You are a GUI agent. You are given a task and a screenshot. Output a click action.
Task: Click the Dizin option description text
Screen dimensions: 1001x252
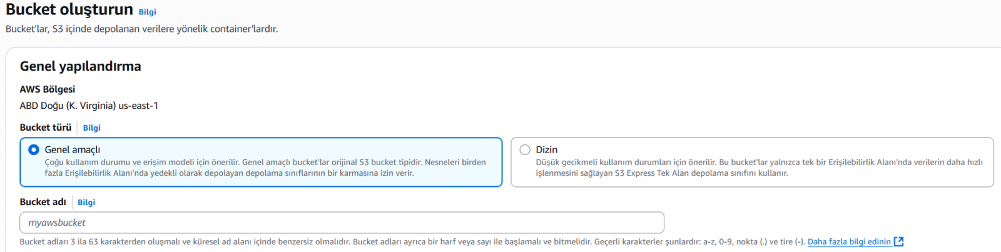tap(758, 168)
